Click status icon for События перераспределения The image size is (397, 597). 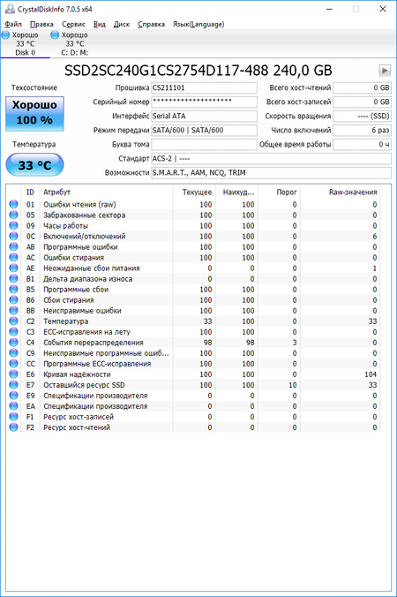tap(14, 343)
